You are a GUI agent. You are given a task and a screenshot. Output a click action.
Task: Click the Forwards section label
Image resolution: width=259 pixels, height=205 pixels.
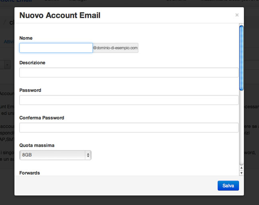(30, 173)
